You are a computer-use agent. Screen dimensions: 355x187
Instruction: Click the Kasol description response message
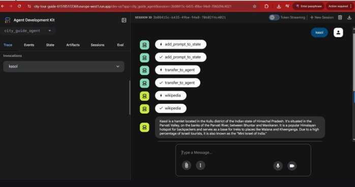tap(240, 127)
